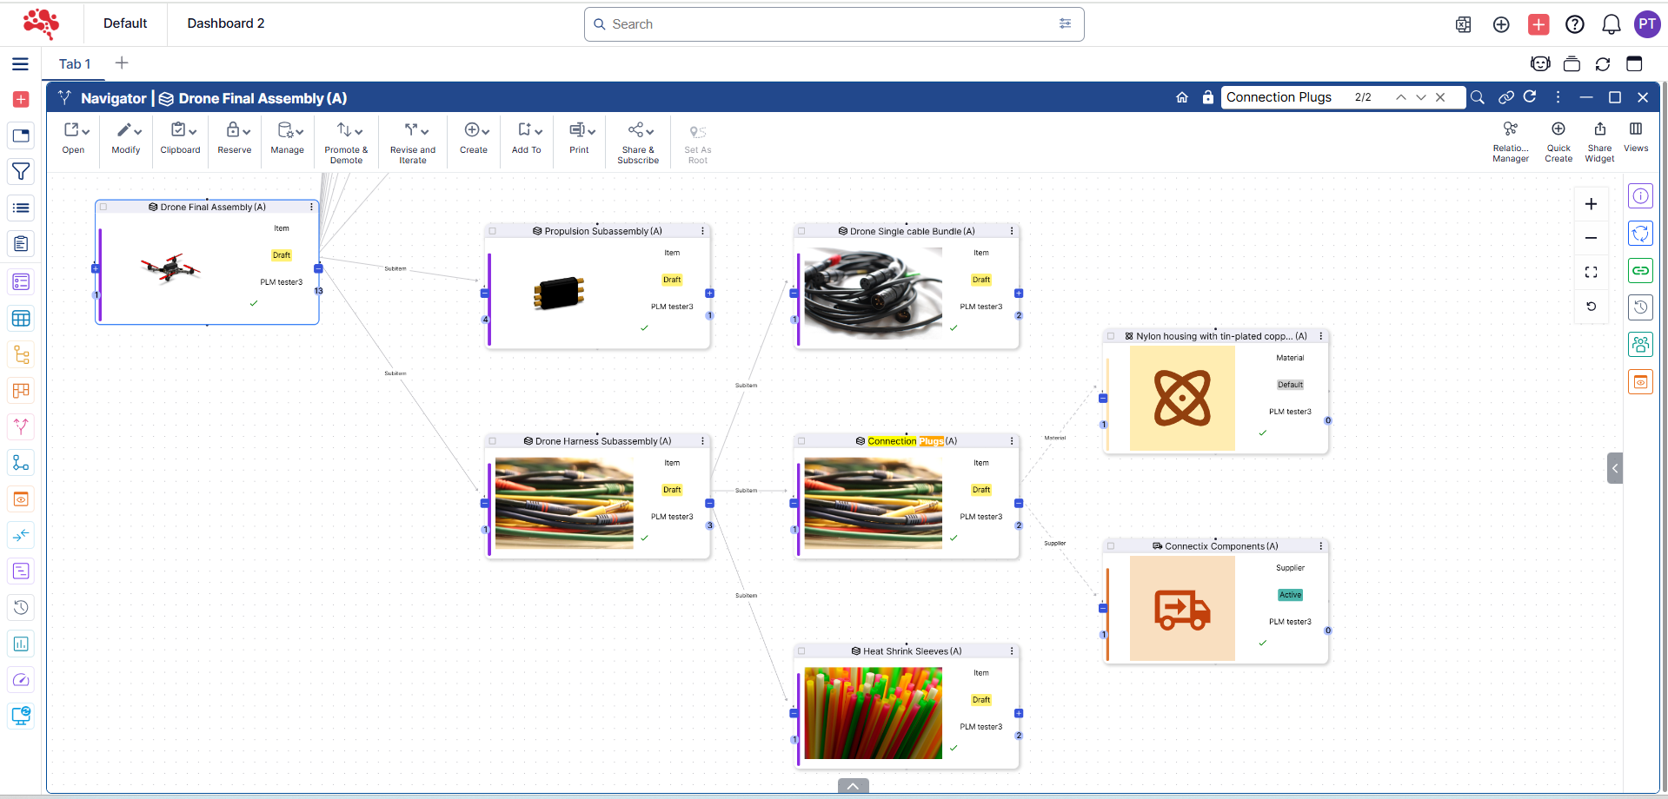
Task: Click the Views button
Action: 1635,137
